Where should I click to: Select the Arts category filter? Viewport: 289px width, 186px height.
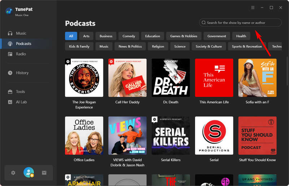click(86, 36)
